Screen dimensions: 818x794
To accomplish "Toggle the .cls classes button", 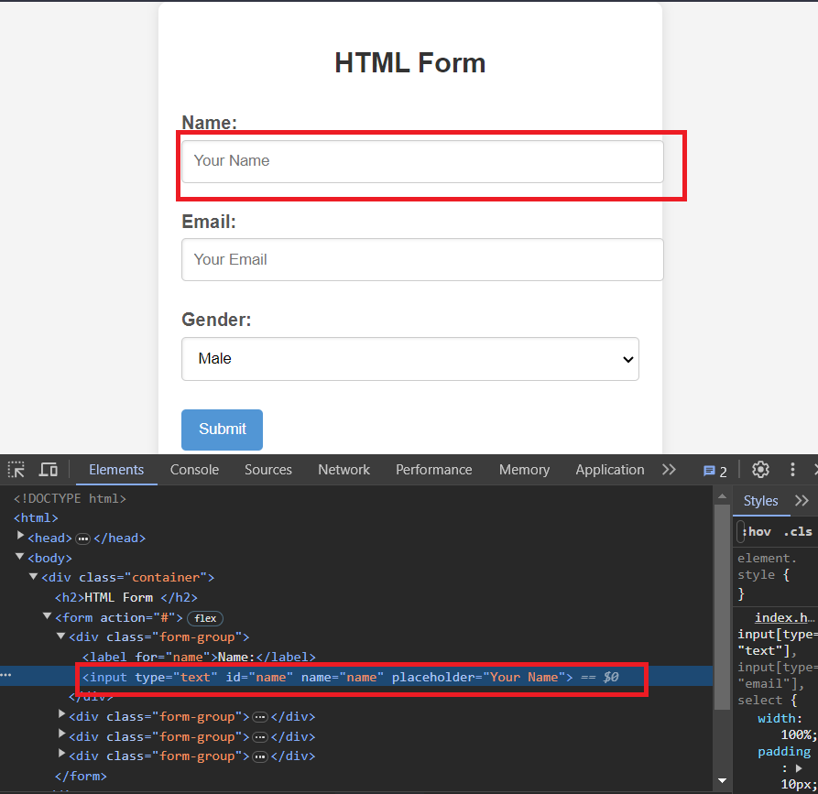I will coord(797,532).
